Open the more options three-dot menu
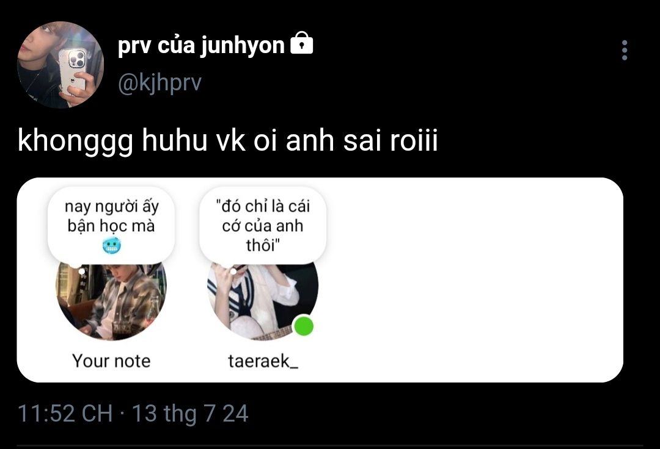 (x=624, y=51)
